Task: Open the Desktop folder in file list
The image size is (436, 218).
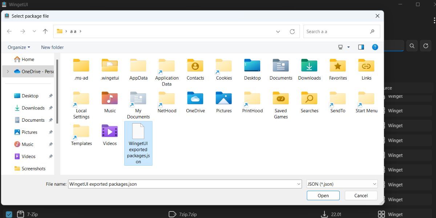Action: 253,70
